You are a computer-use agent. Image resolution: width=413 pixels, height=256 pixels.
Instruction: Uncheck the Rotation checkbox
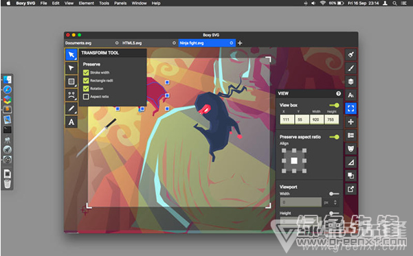pos(86,89)
